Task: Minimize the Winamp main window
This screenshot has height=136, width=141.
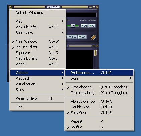Action: click(x=90, y=7)
